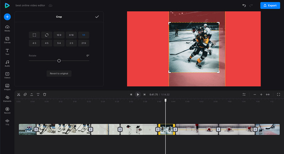
Task: Choose 21:9 crop ratio
Action: [83, 43]
